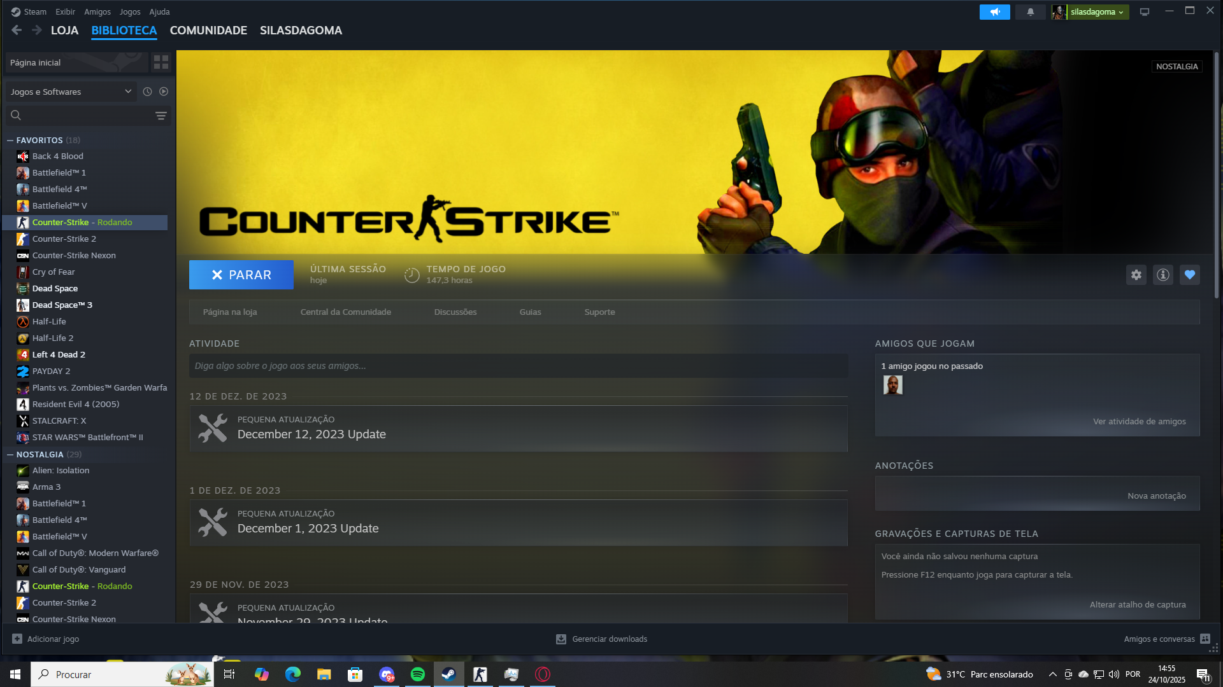Open the COMUNIDADE tab

(x=208, y=31)
